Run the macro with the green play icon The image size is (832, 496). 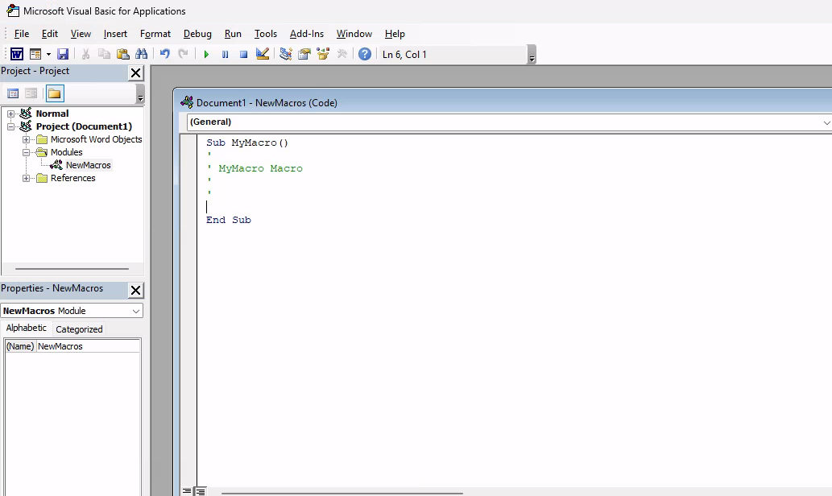click(x=206, y=54)
